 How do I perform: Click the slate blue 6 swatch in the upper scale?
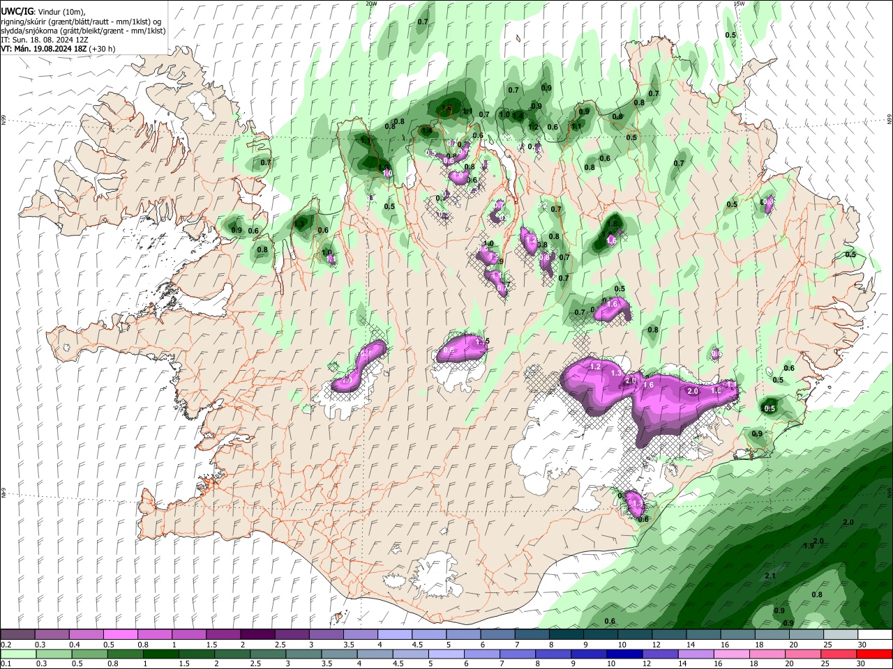[x=497, y=634]
